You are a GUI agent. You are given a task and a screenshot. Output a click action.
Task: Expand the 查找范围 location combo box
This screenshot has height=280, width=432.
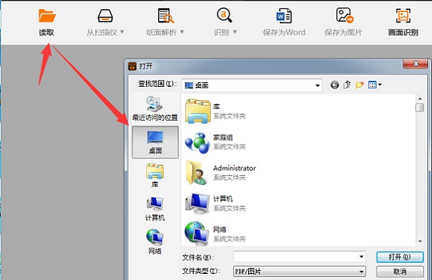coord(318,85)
